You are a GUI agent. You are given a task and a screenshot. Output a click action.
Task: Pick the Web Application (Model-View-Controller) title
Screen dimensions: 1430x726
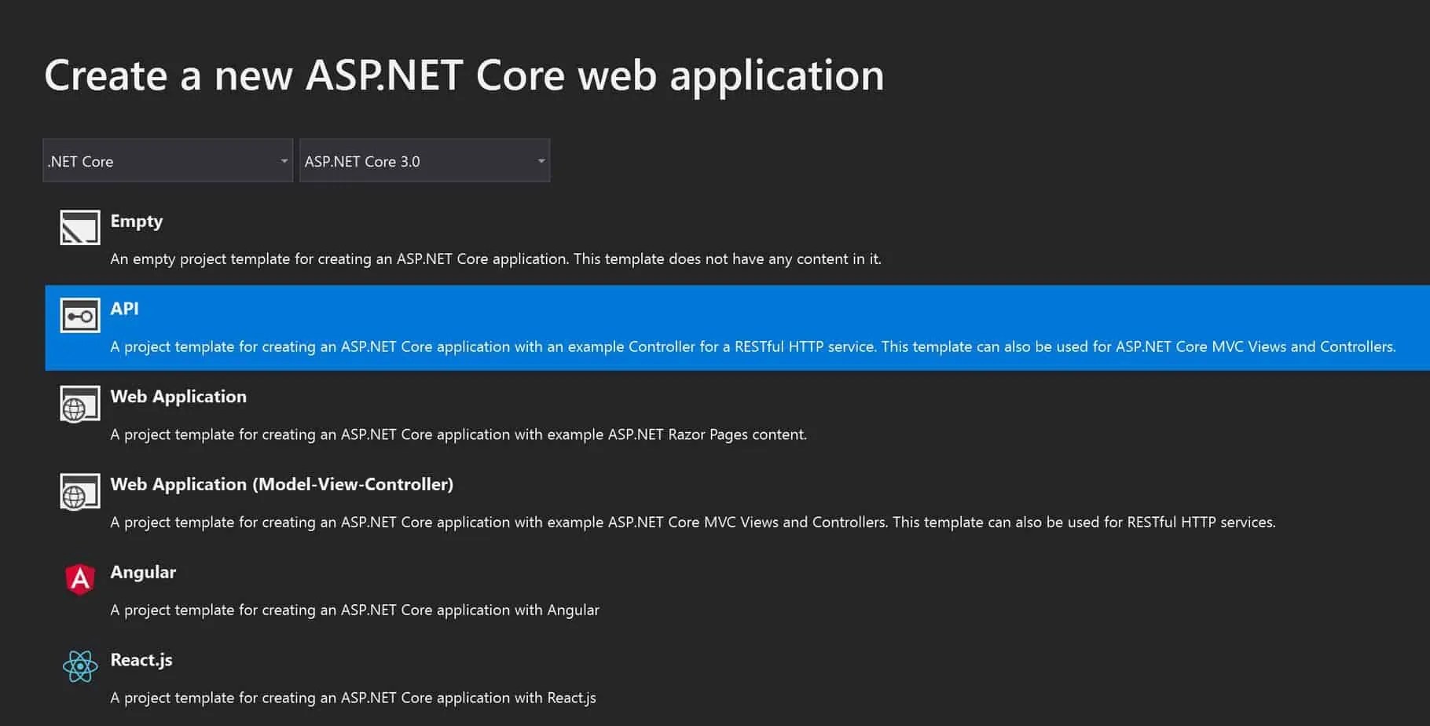[281, 485]
